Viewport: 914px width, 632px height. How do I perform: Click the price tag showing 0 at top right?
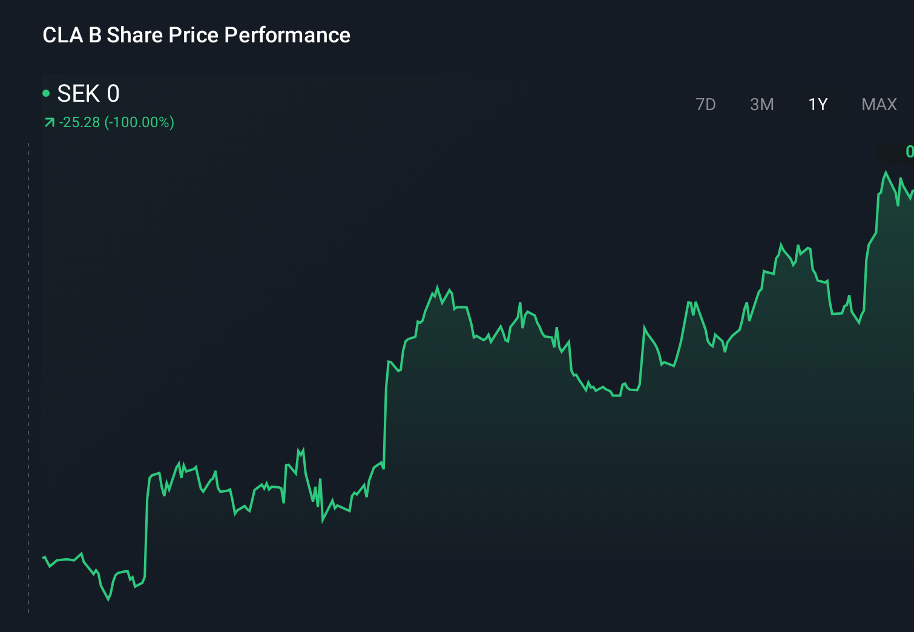tap(908, 153)
